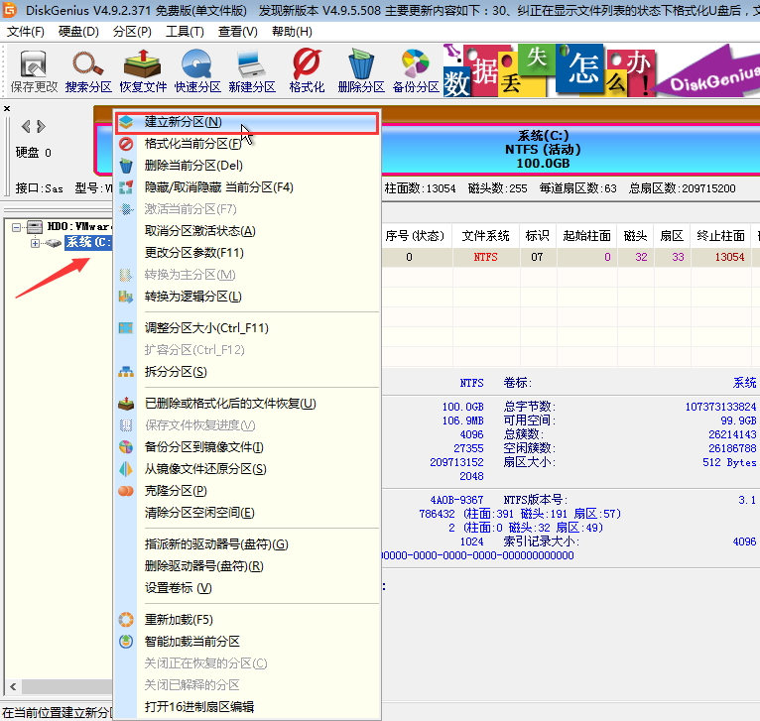Open the 文件(F) menu
The width and height of the screenshot is (760, 721).
click(x=26, y=32)
